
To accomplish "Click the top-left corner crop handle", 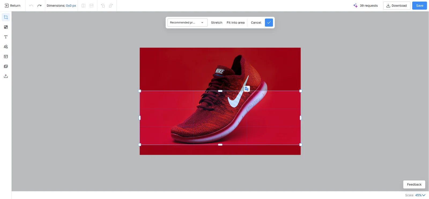I will tap(140, 91).
